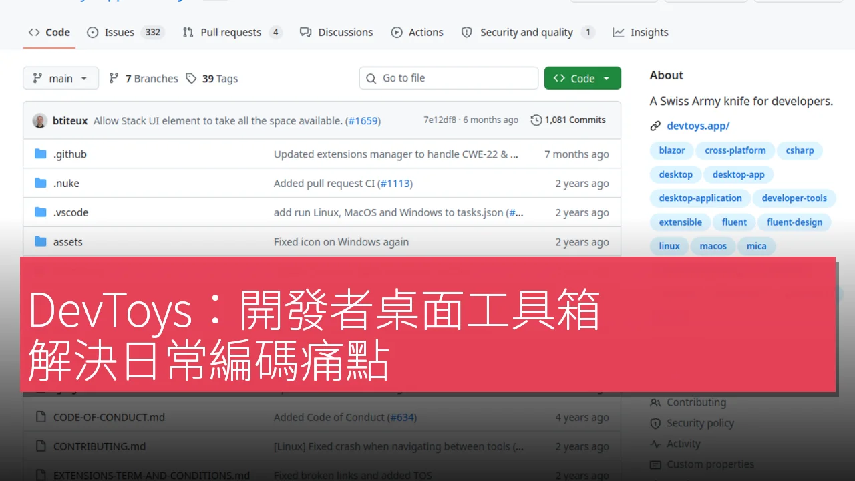Select the linux topic tag
855x481 pixels.
(669, 246)
